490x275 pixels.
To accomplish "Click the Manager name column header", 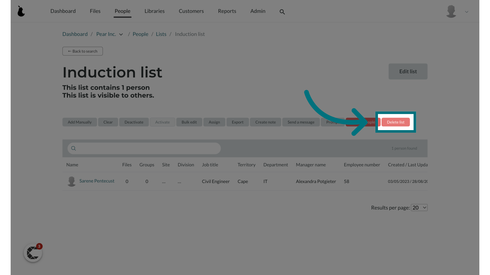I will [311, 165].
